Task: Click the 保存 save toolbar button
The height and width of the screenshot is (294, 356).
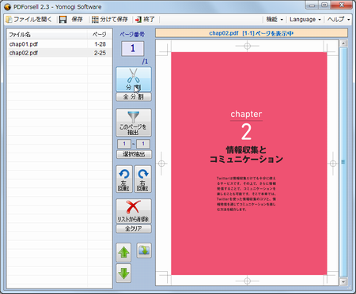Action: click(71, 19)
